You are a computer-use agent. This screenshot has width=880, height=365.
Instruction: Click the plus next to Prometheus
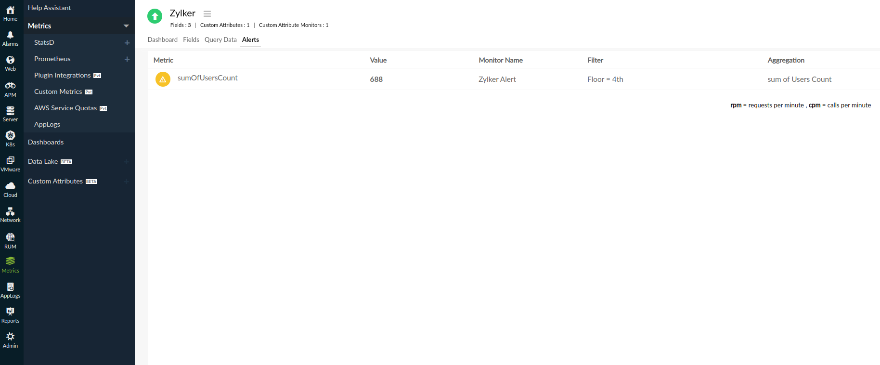coord(127,59)
